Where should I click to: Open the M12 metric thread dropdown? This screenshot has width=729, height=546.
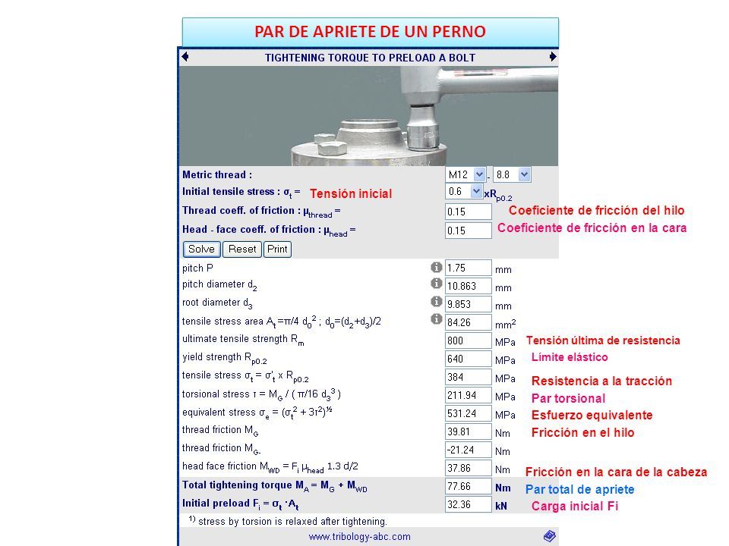pos(465,174)
